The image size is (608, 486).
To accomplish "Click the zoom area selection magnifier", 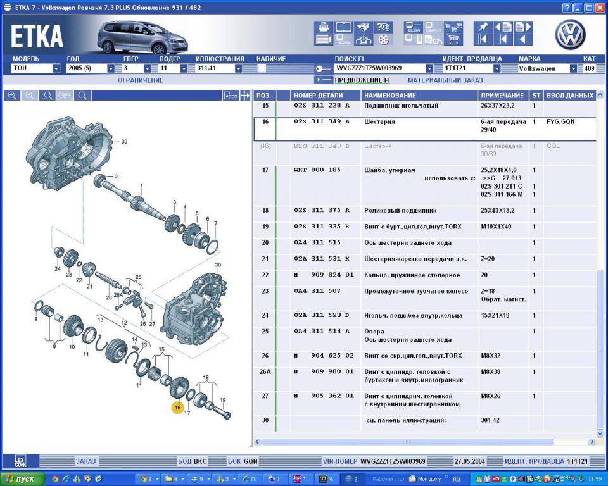I will [47, 96].
